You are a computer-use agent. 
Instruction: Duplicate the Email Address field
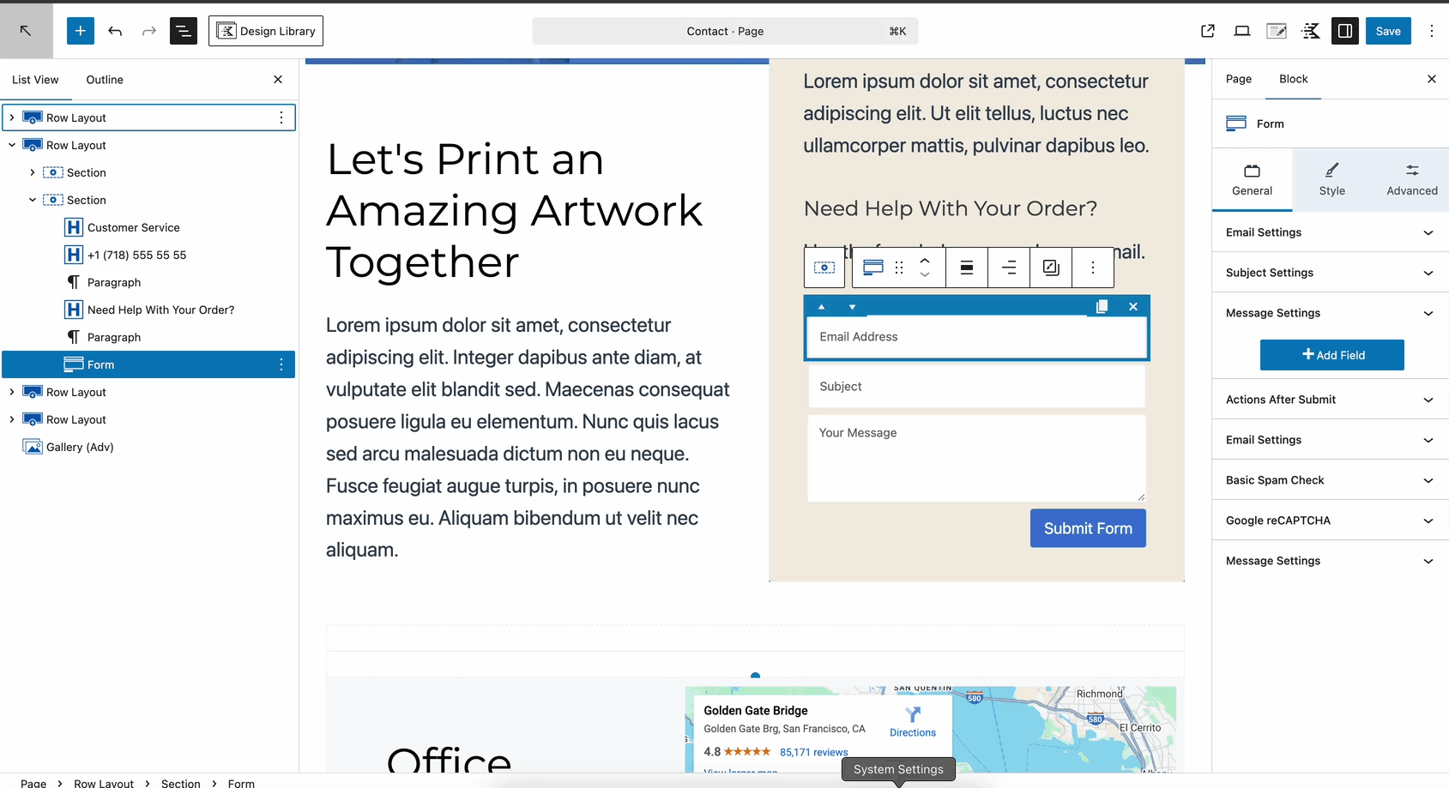tap(1102, 306)
